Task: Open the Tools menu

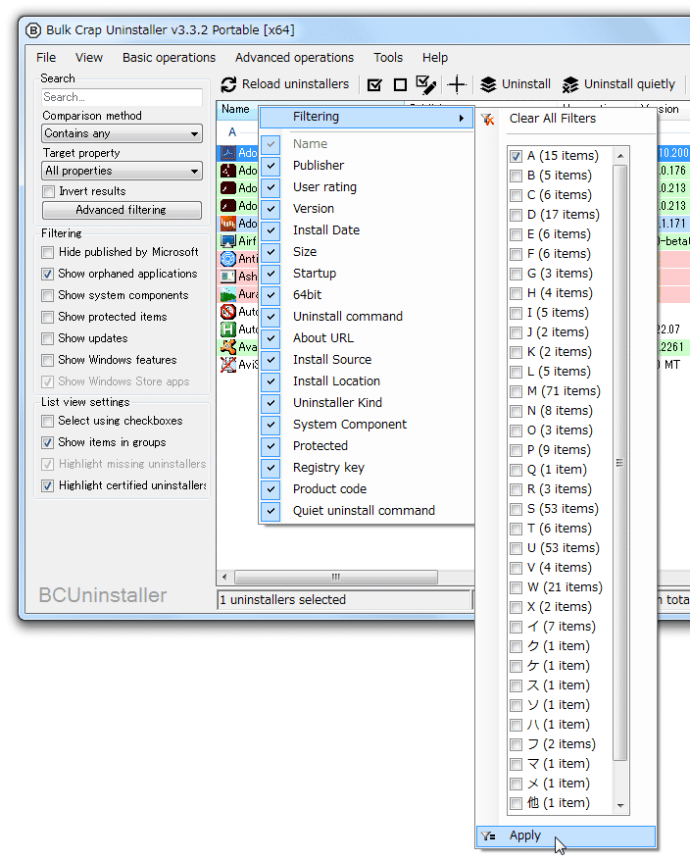Action: point(388,58)
